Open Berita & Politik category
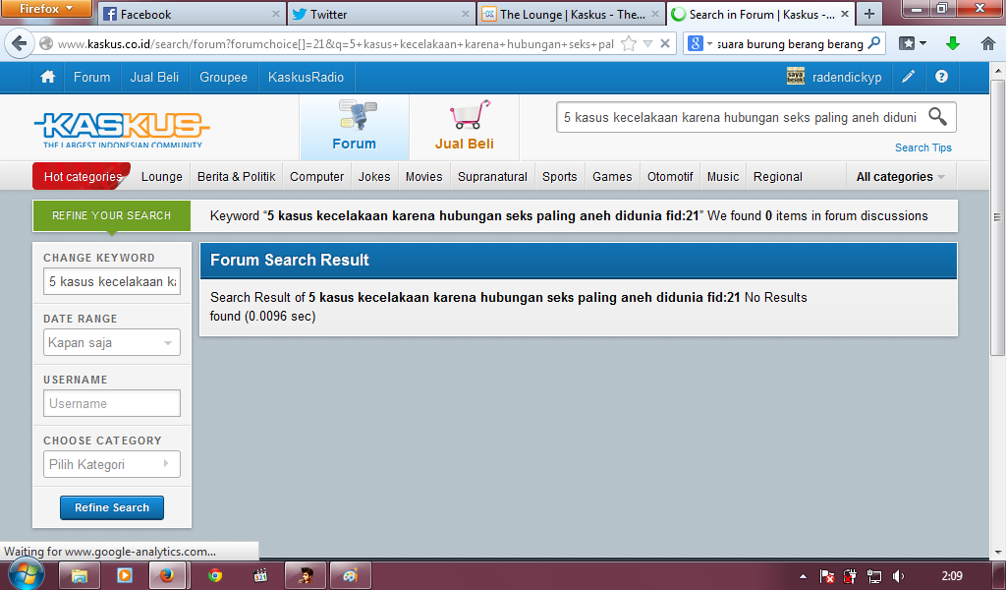1006x590 pixels. point(236,177)
